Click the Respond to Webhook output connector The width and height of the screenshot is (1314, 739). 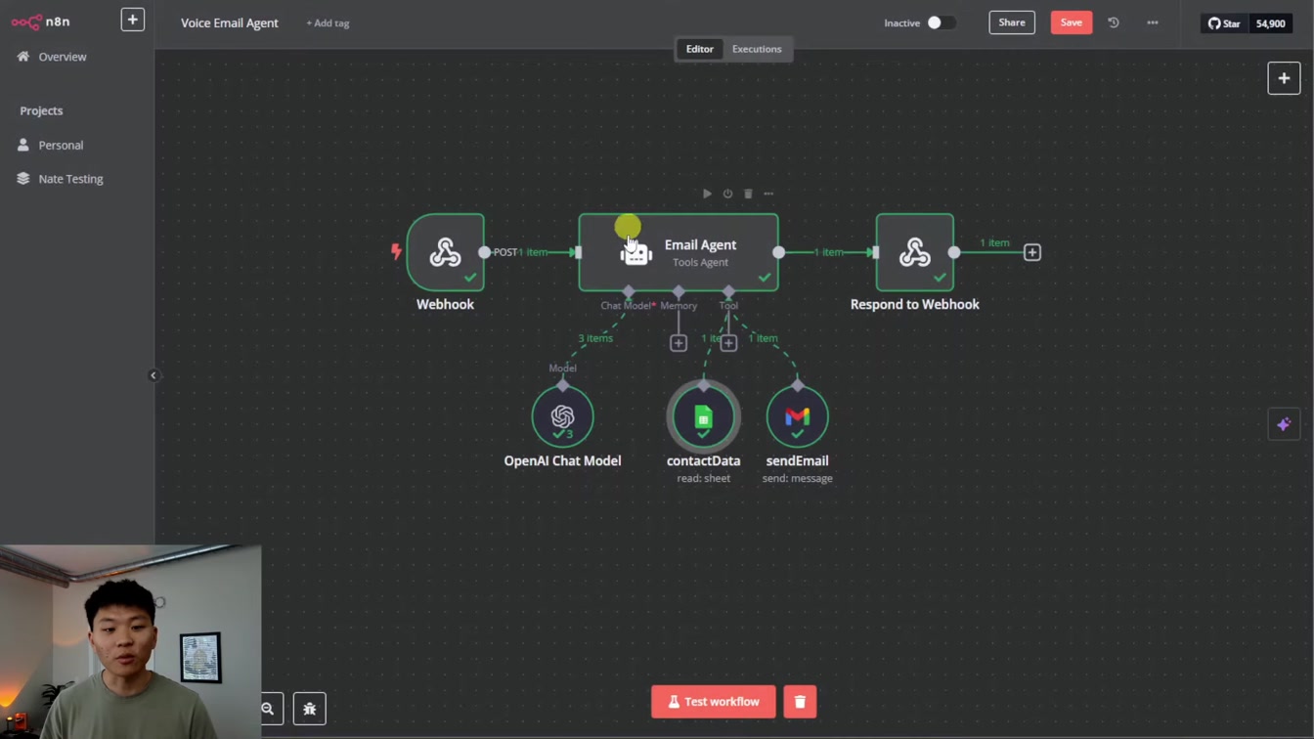954,252
